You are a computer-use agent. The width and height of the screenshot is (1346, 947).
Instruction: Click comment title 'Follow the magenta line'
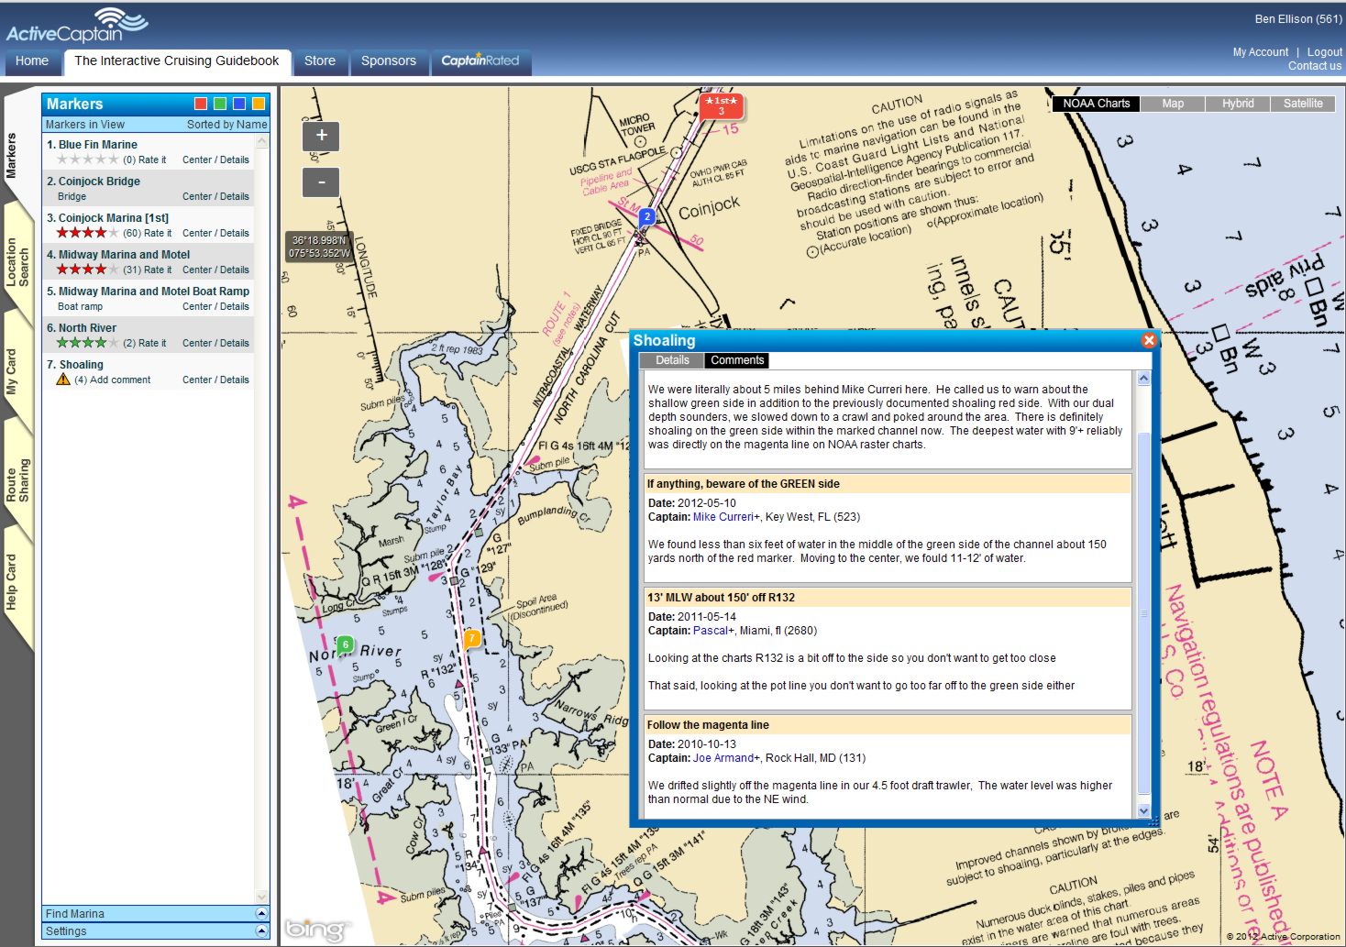pos(708,725)
